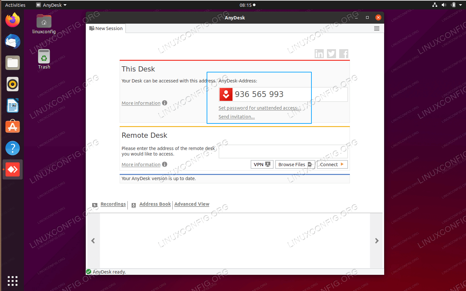Click the 'This Desk' heading
Screen dimensions: 466x291
pos(138,69)
